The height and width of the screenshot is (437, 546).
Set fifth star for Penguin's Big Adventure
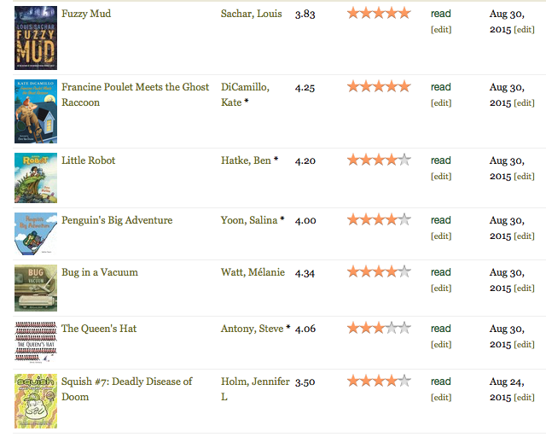coord(404,219)
